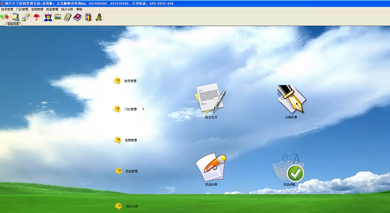Select 挂号管理 in the navigation list
Screen dimensions: 390x213
pos(130,81)
